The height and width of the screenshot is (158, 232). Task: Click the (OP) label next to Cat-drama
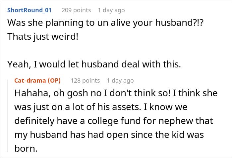tap(54, 81)
